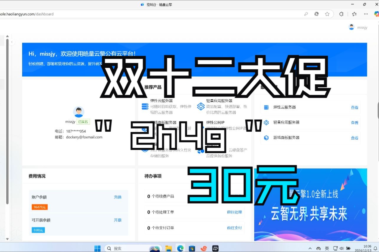379x252 pixels.
Task: Click the 96479元 balance badge
Action: coord(40,207)
